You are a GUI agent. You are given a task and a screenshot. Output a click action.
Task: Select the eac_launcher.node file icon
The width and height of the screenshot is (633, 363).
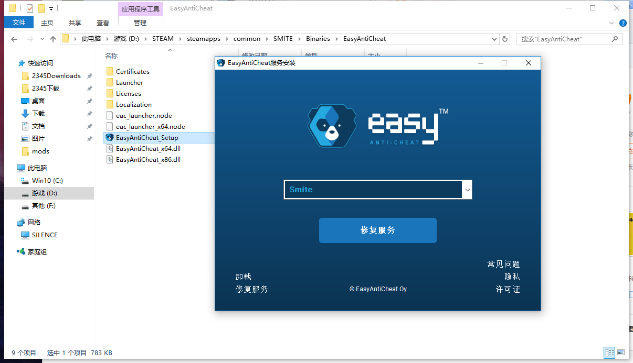[110, 115]
